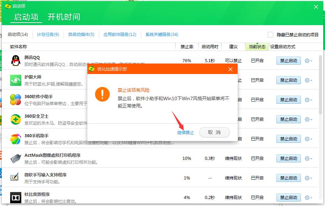325x206 pixels.
Task: Click 10% value in ActMask row
Action: coord(187,159)
